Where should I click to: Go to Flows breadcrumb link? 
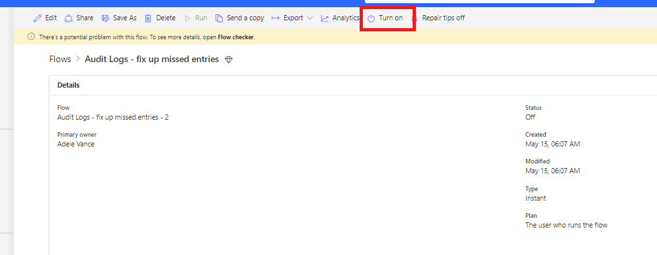pyautogui.click(x=60, y=59)
